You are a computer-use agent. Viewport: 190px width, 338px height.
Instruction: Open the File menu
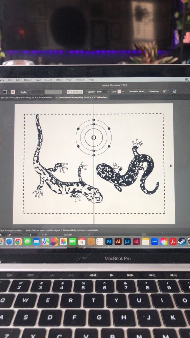10,80
